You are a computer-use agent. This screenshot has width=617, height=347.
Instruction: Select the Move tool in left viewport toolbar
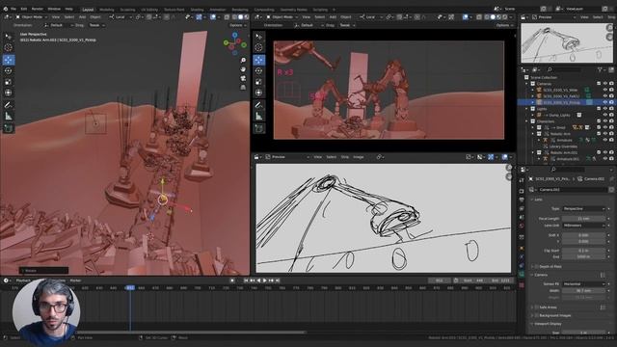(9, 60)
